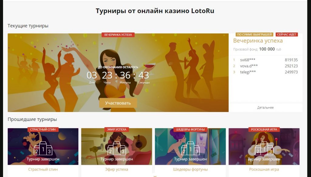Open Эфир успеха tournament title link

click(x=117, y=169)
